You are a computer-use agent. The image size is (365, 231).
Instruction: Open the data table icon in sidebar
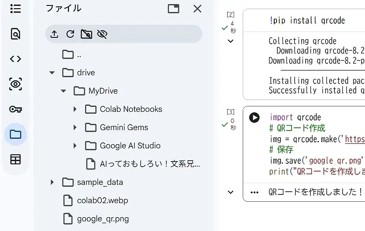pos(16,159)
